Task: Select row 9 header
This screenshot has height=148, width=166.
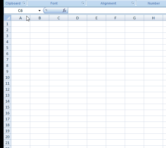Action: pos(7,71)
